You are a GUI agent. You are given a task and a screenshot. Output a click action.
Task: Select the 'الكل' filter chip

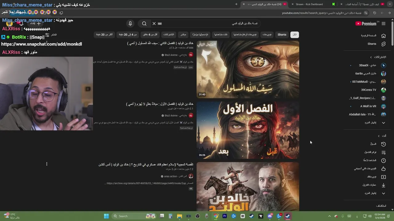pyautogui.click(x=295, y=35)
